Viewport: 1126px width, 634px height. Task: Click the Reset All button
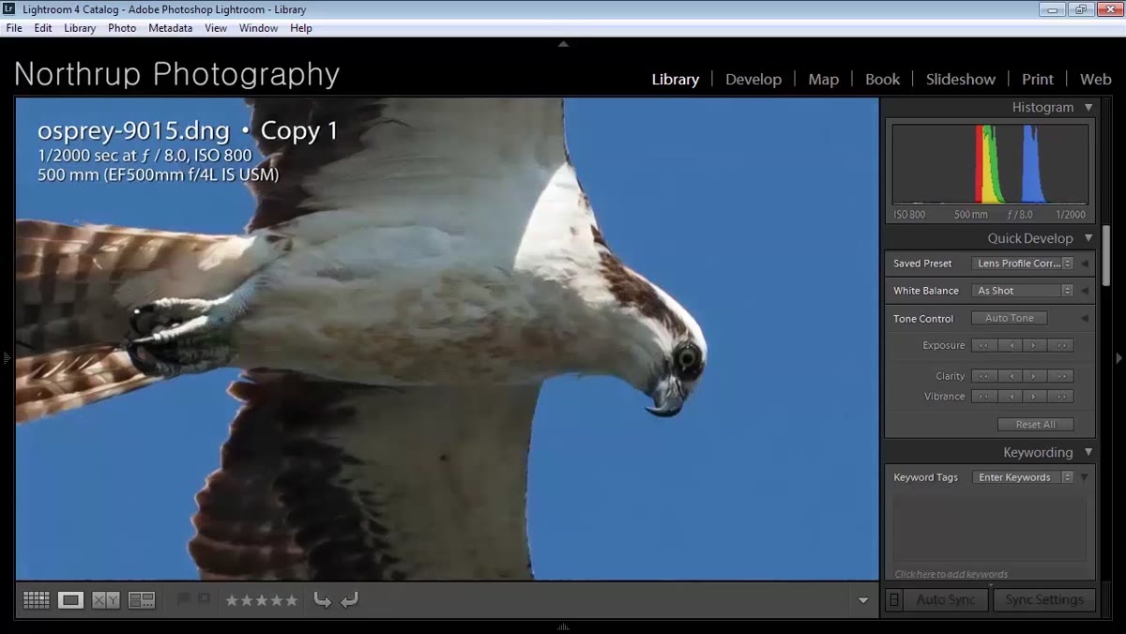pyautogui.click(x=1035, y=424)
